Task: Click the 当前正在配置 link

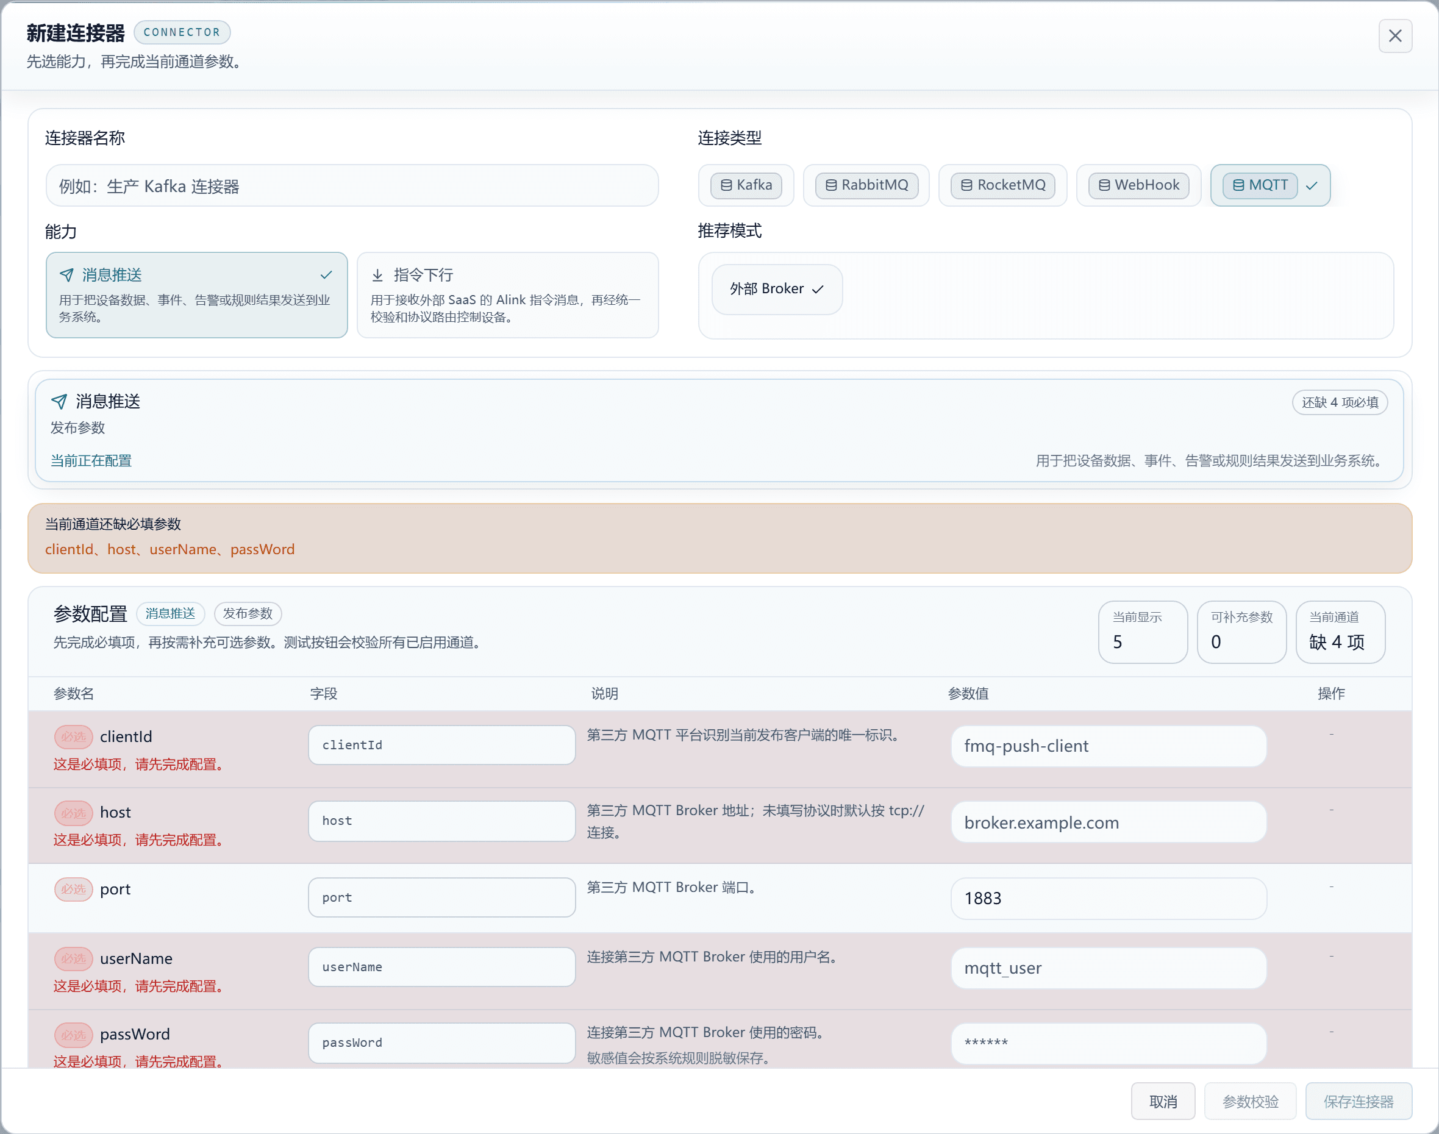Action: coord(91,461)
